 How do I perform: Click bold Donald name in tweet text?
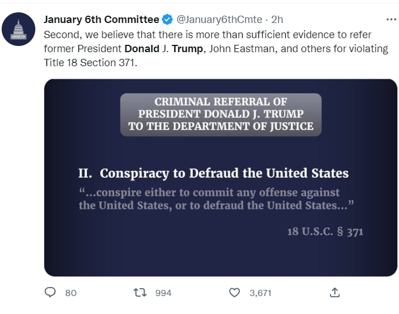142,49
